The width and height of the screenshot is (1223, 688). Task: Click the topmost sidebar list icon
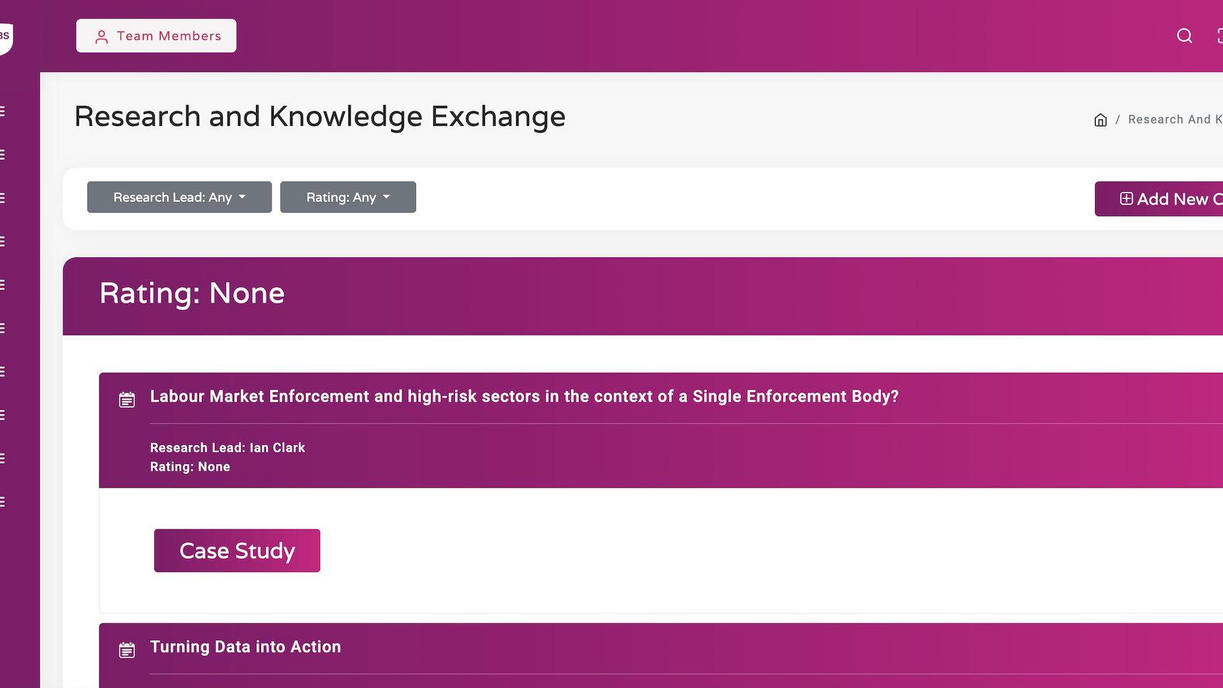(3, 111)
